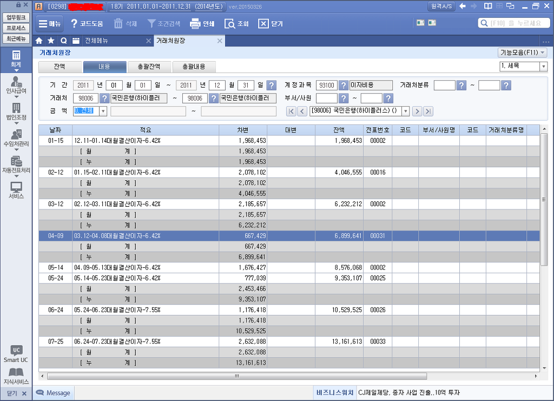The height and width of the screenshot is (401, 554).
Task: Open the 서비스 module
Action: pyautogui.click(x=16, y=191)
